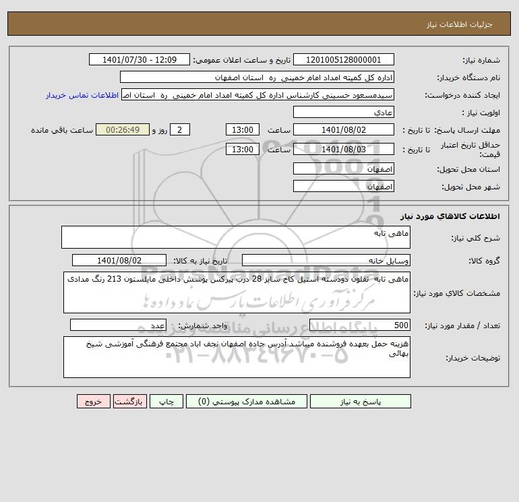The width and height of the screenshot is (519, 502).
Task: Click the شرح کلی نیاز box ماهی تابه
Action: (236, 237)
